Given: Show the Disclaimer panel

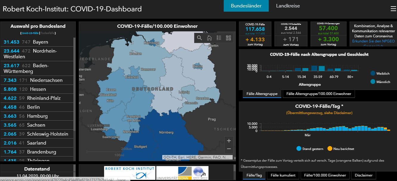Looking at the screenshot, I should point(363,175).
